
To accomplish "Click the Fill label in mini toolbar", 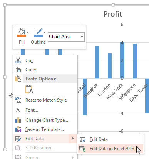I will [22, 42].
